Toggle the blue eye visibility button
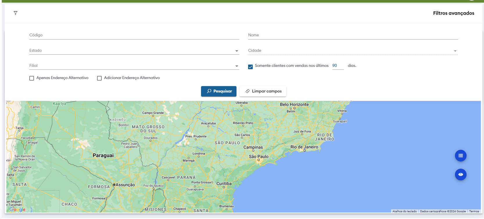This screenshot has width=484, height=219. coord(460,175)
